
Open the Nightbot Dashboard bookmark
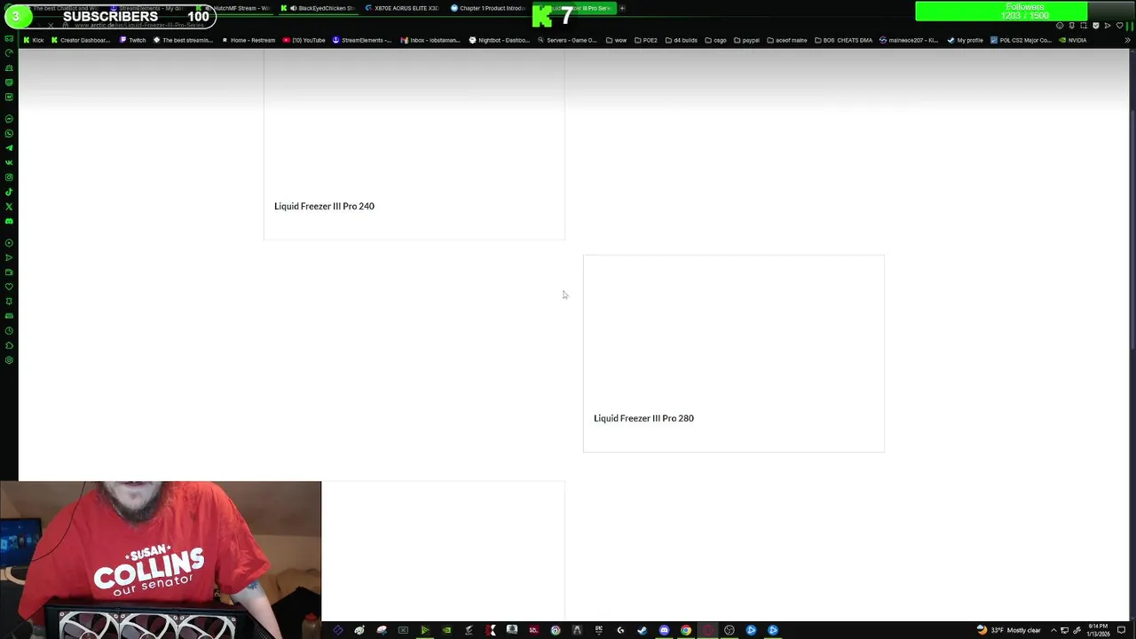pos(499,40)
